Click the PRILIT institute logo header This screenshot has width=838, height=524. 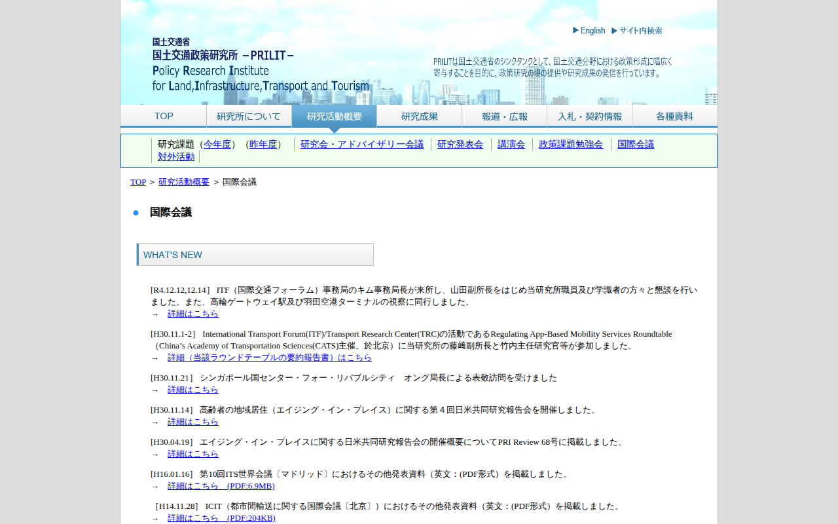[261, 64]
